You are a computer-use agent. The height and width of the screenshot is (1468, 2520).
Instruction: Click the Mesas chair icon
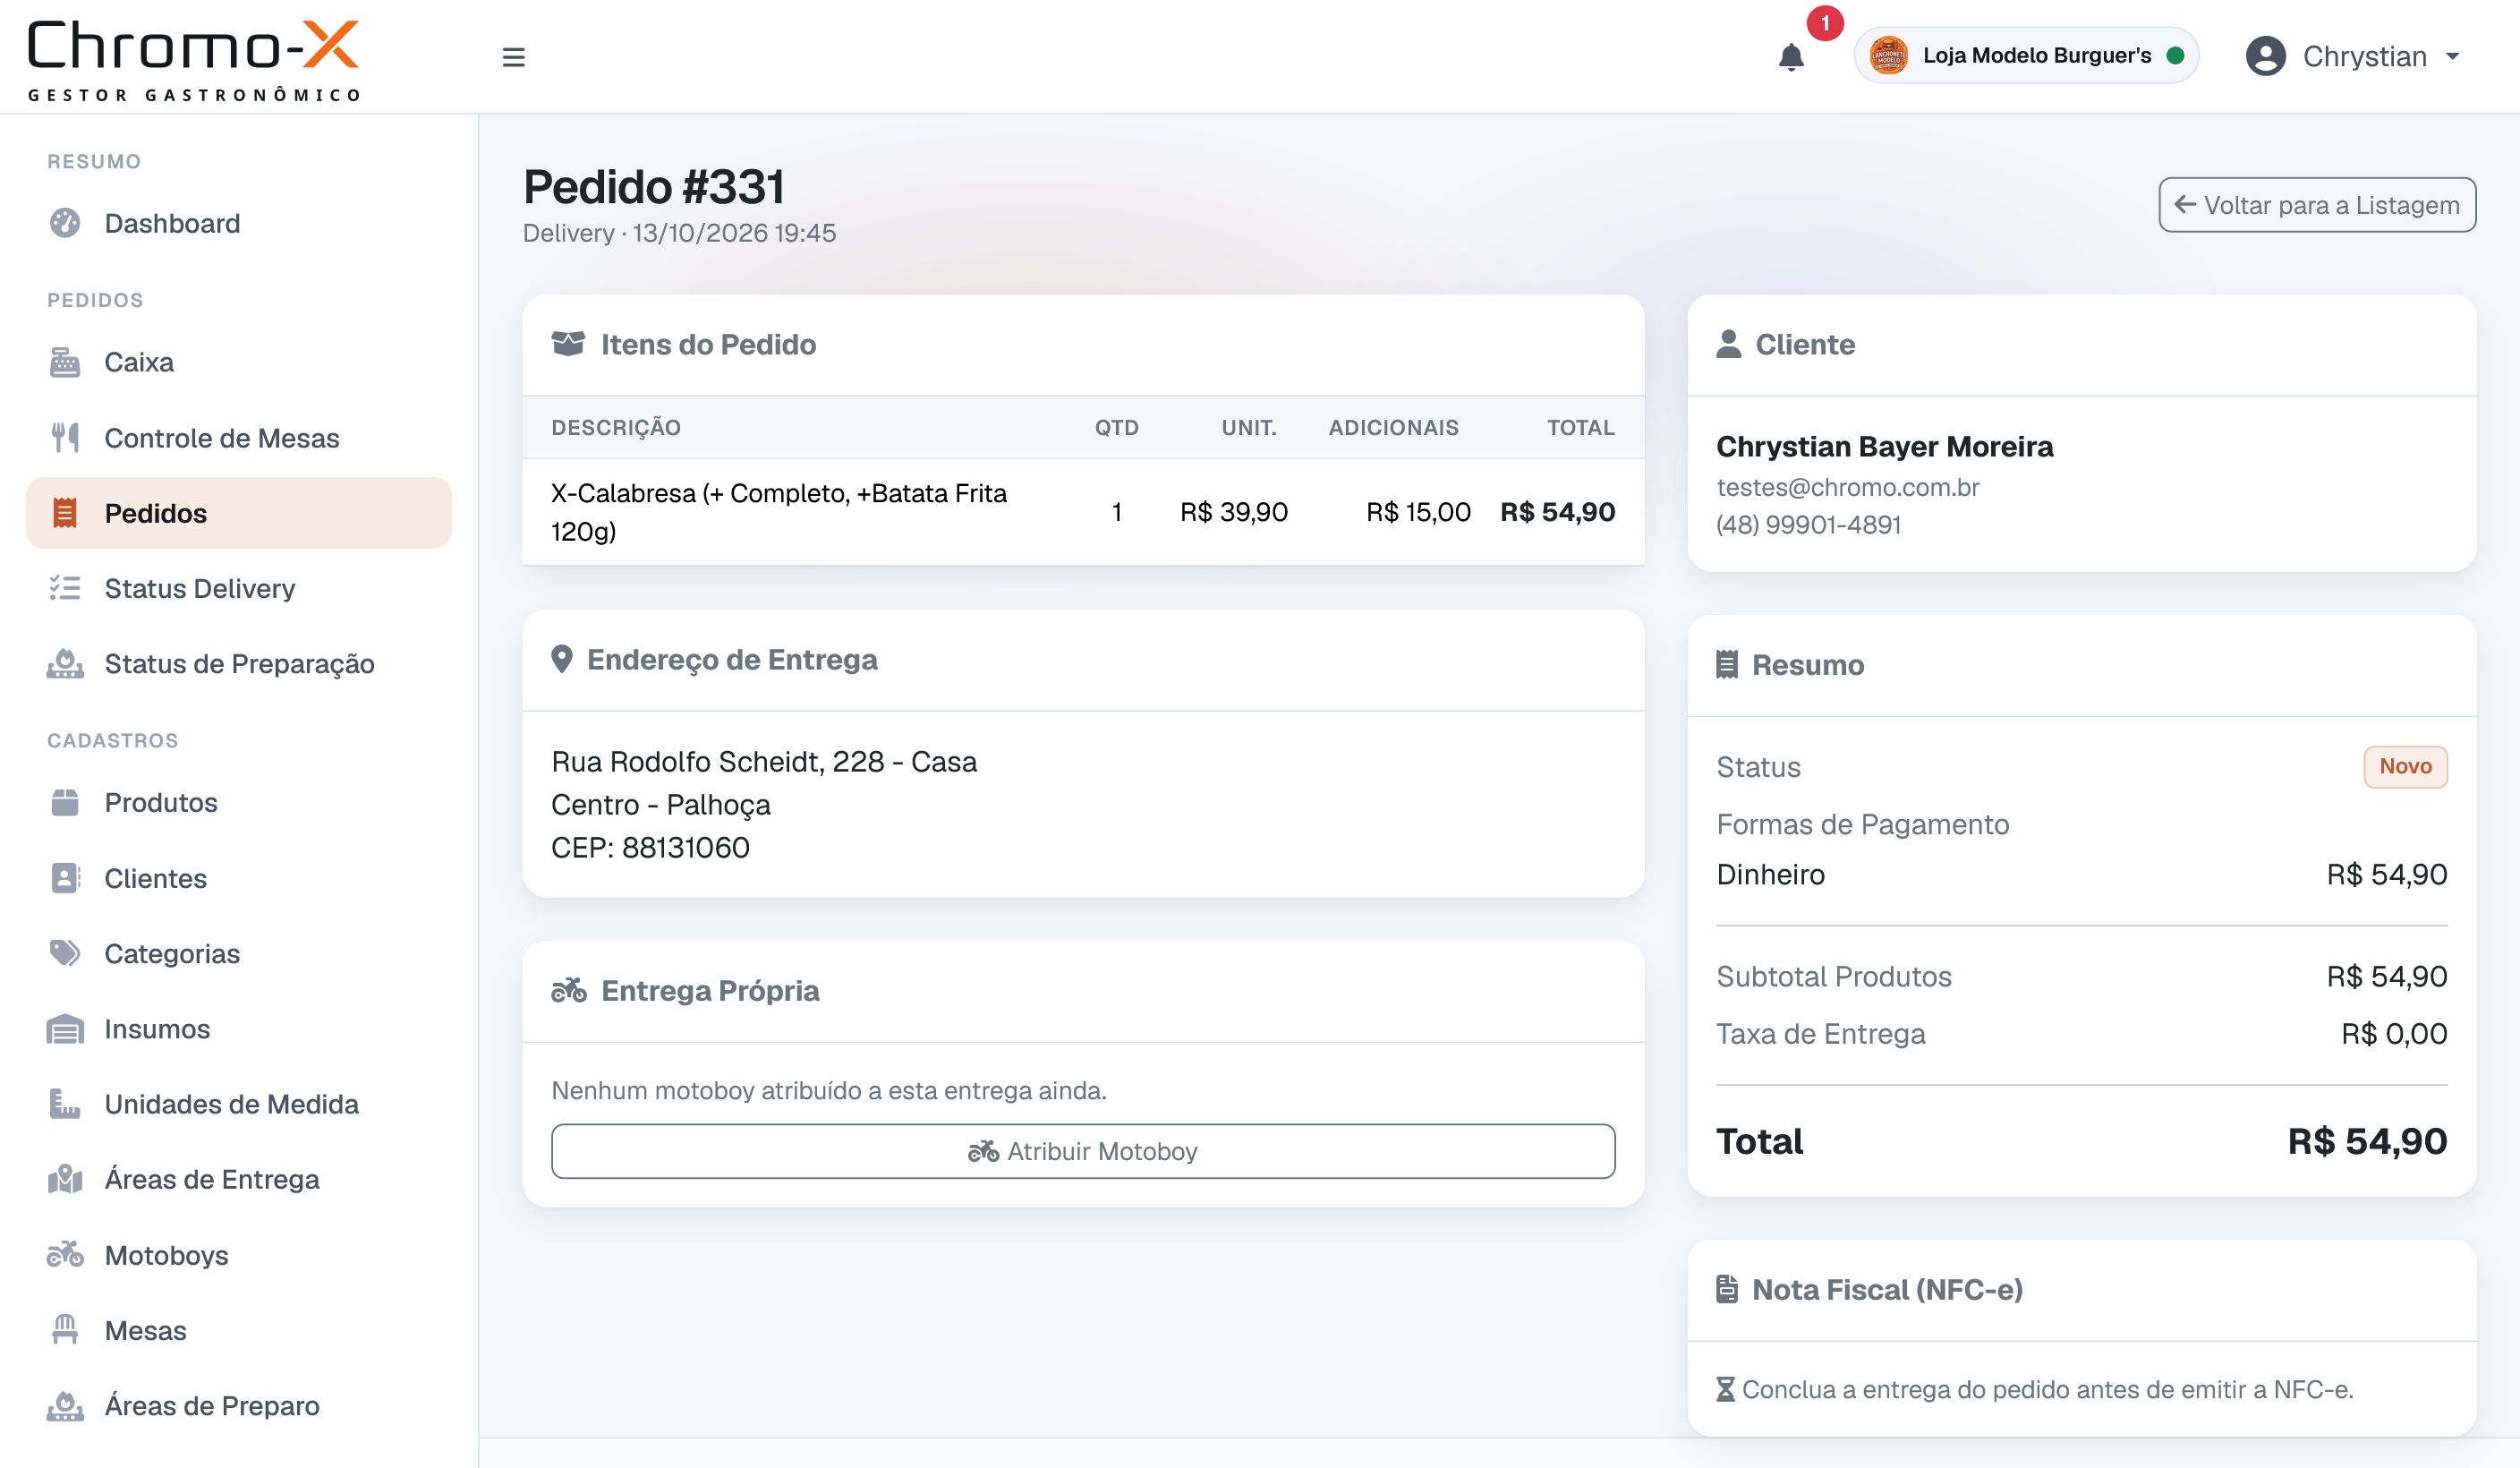pos(65,1330)
